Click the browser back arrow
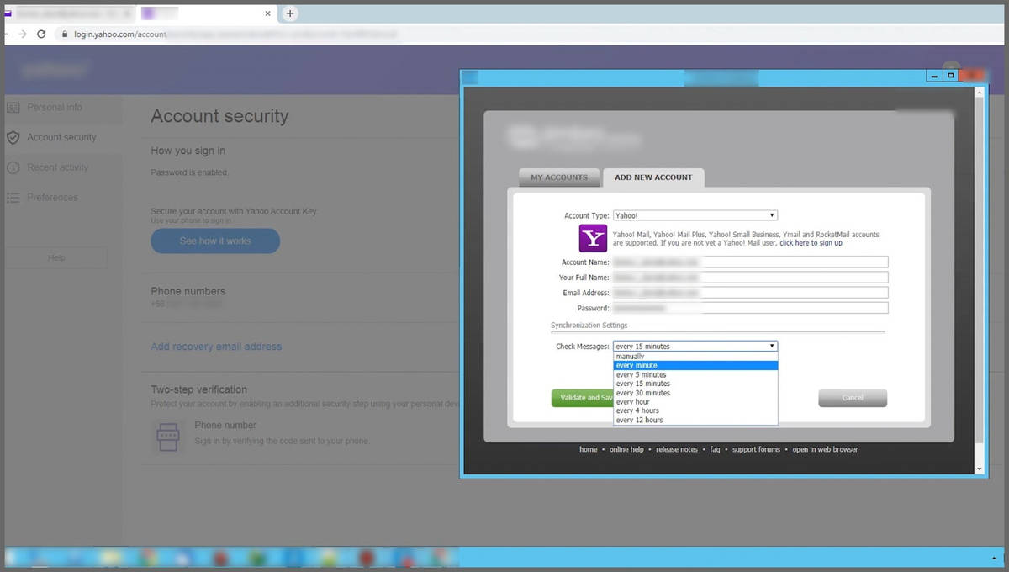The height and width of the screenshot is (572, 1009). [4, 34]
